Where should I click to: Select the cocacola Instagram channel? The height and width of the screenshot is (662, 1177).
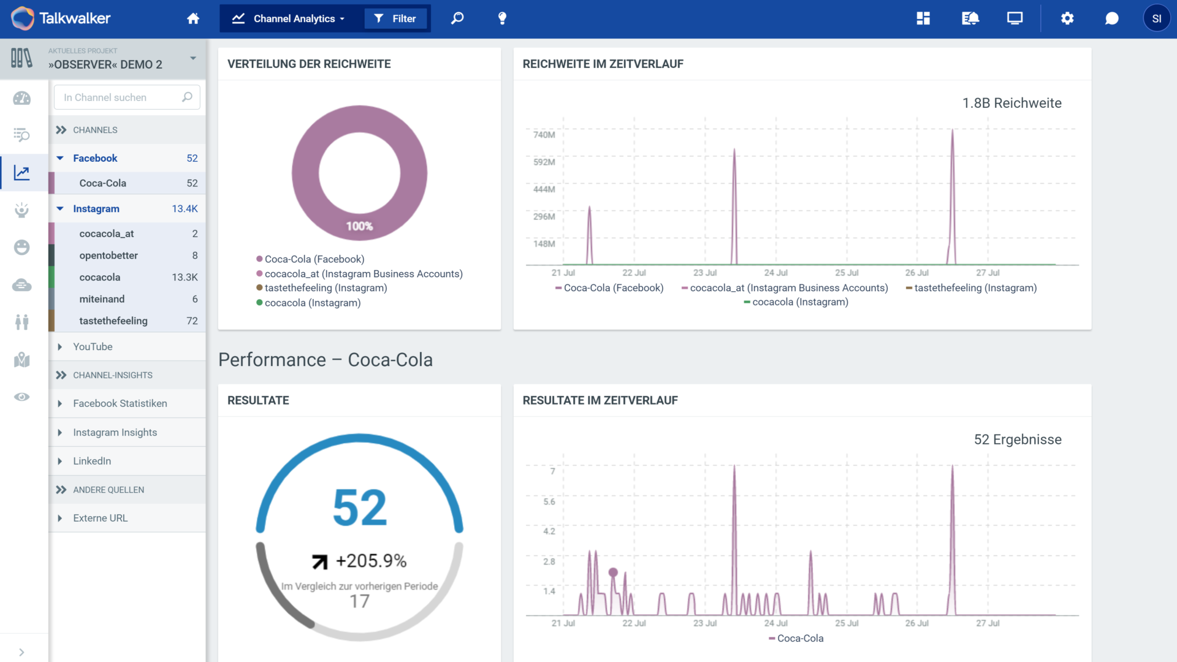[x=128, y=277]
